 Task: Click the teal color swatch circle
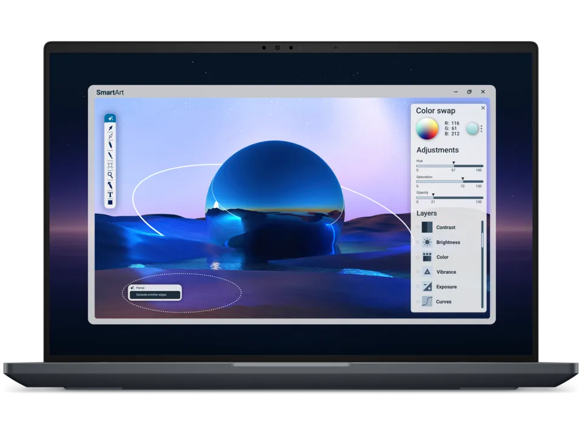472,128
